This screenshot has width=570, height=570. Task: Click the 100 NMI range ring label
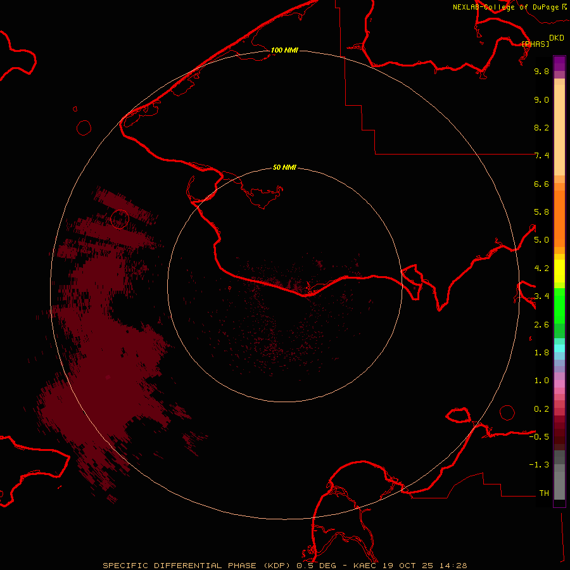coord(284,50)
